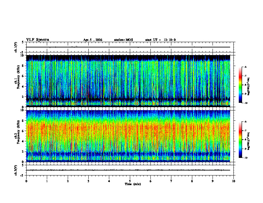This screenshot has width=263, height=203.
Task: Click the ch.1(V) waveform trace panel
Action: pos(130,47)
